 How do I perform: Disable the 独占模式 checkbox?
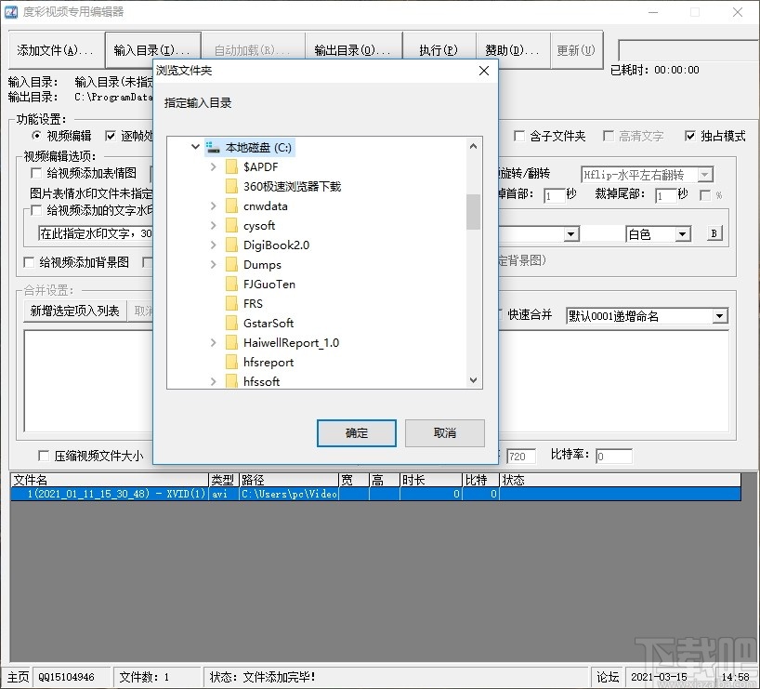[690, 135]
